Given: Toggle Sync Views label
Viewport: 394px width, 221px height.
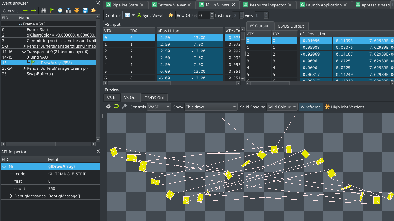Looking at the screenshot, I should tap(153, 15).
